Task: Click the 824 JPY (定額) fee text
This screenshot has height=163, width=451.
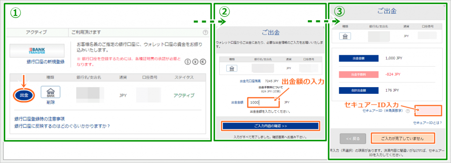Action: point(270,91)
